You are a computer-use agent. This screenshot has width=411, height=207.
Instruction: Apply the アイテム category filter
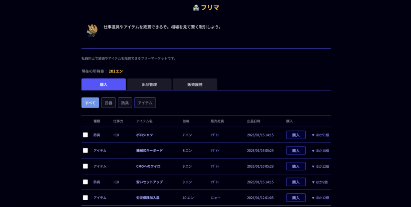click(x=145, y=103)
